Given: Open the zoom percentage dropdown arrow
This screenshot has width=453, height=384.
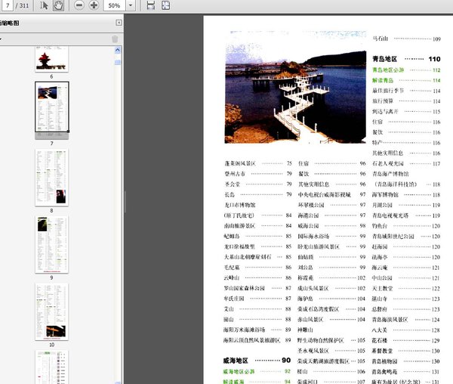Looking at the screenshot, I should (x=132, y=5).
